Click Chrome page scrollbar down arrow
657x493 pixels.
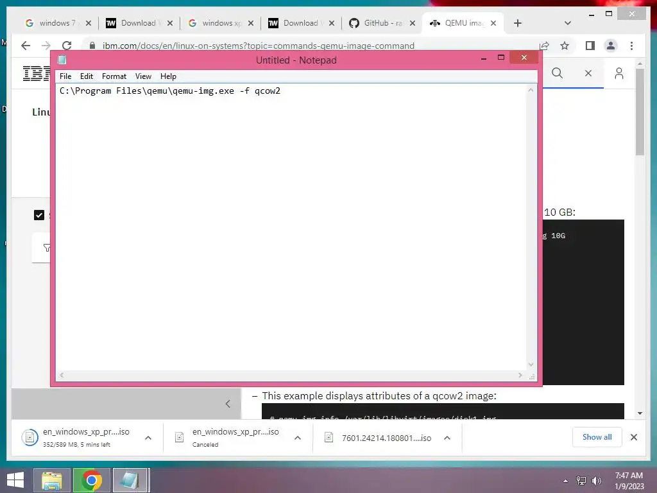click(x=640, y=413)
